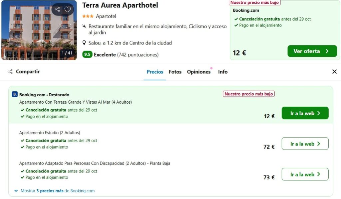341x199 pixels.
Task: Switch to the Fotos tab
Action: click(x=175, y=72)
